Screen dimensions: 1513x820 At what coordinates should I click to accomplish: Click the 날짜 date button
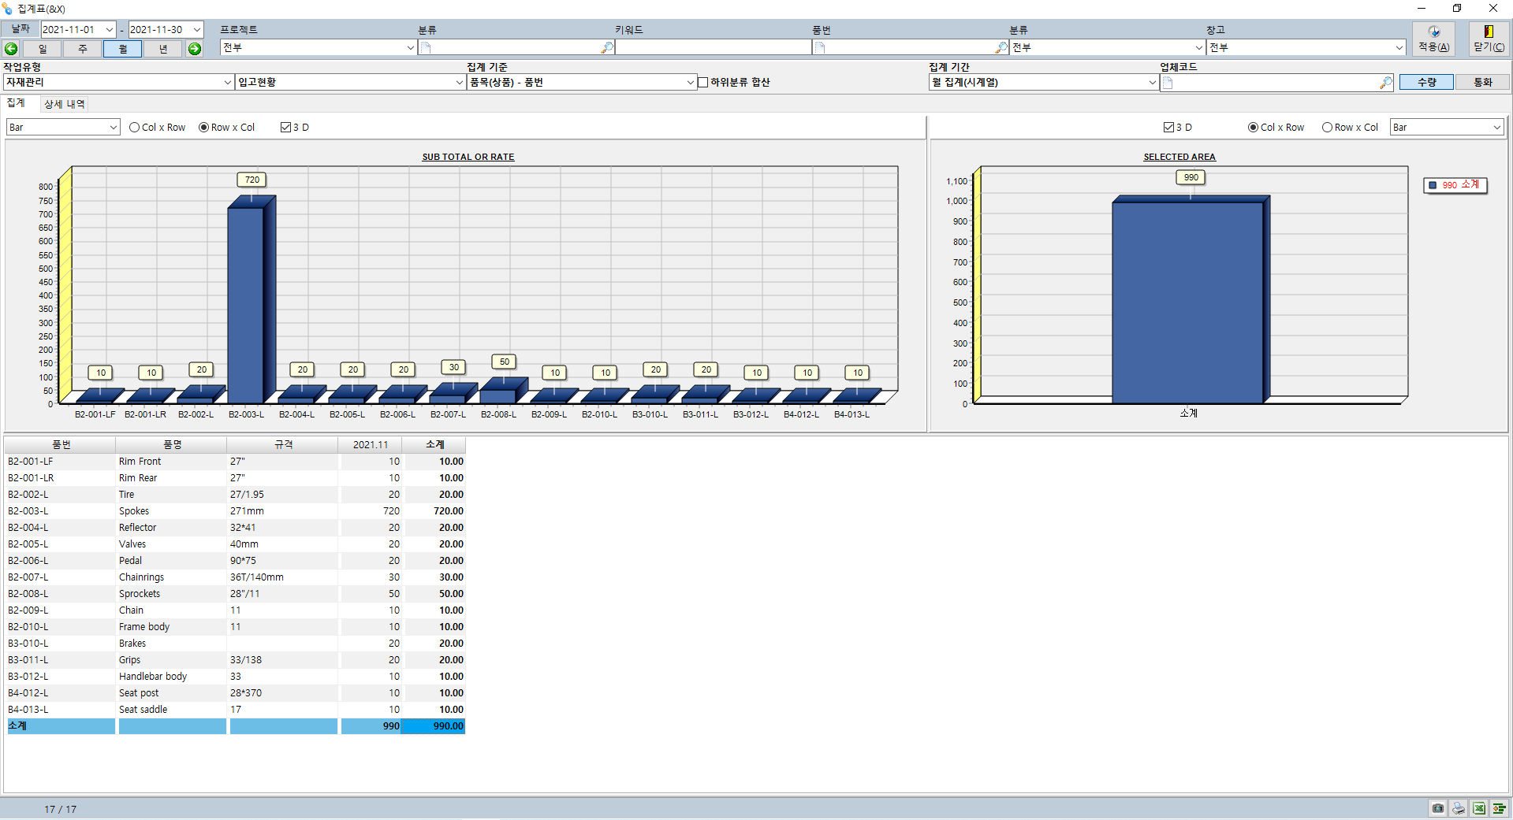pyautogui.click(x=20, y=29)
